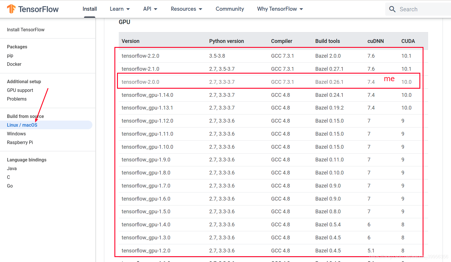This screenshot has height=262, width=451.
Task: Click Python 3.5-3.8 cell
Action: (217, 56)
